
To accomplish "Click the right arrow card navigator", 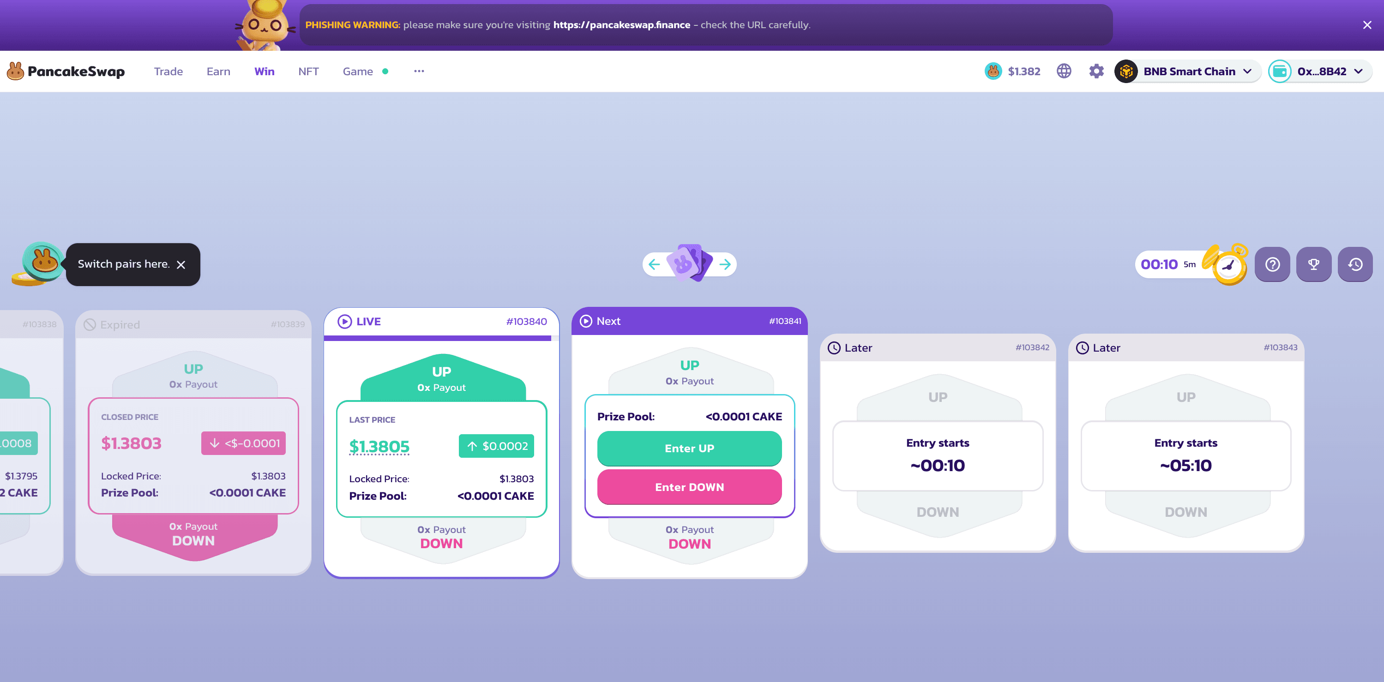I will [725, 264].
